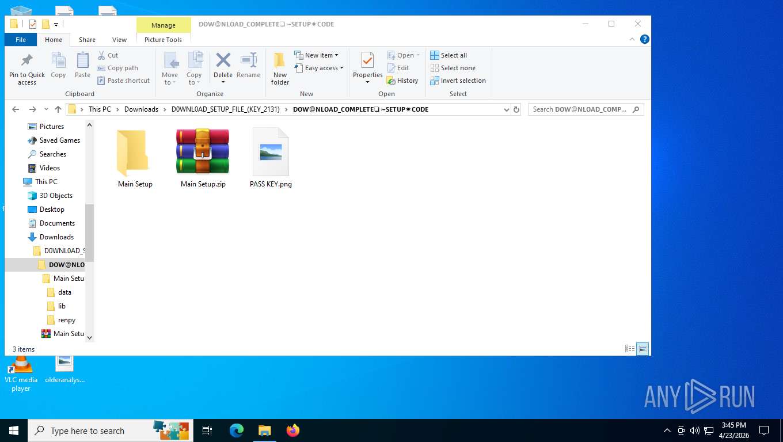Screen dimensions: 783x442
Task: Select Main Setup.zip archive
Action: pyautogui.click(x=203, y=158)
